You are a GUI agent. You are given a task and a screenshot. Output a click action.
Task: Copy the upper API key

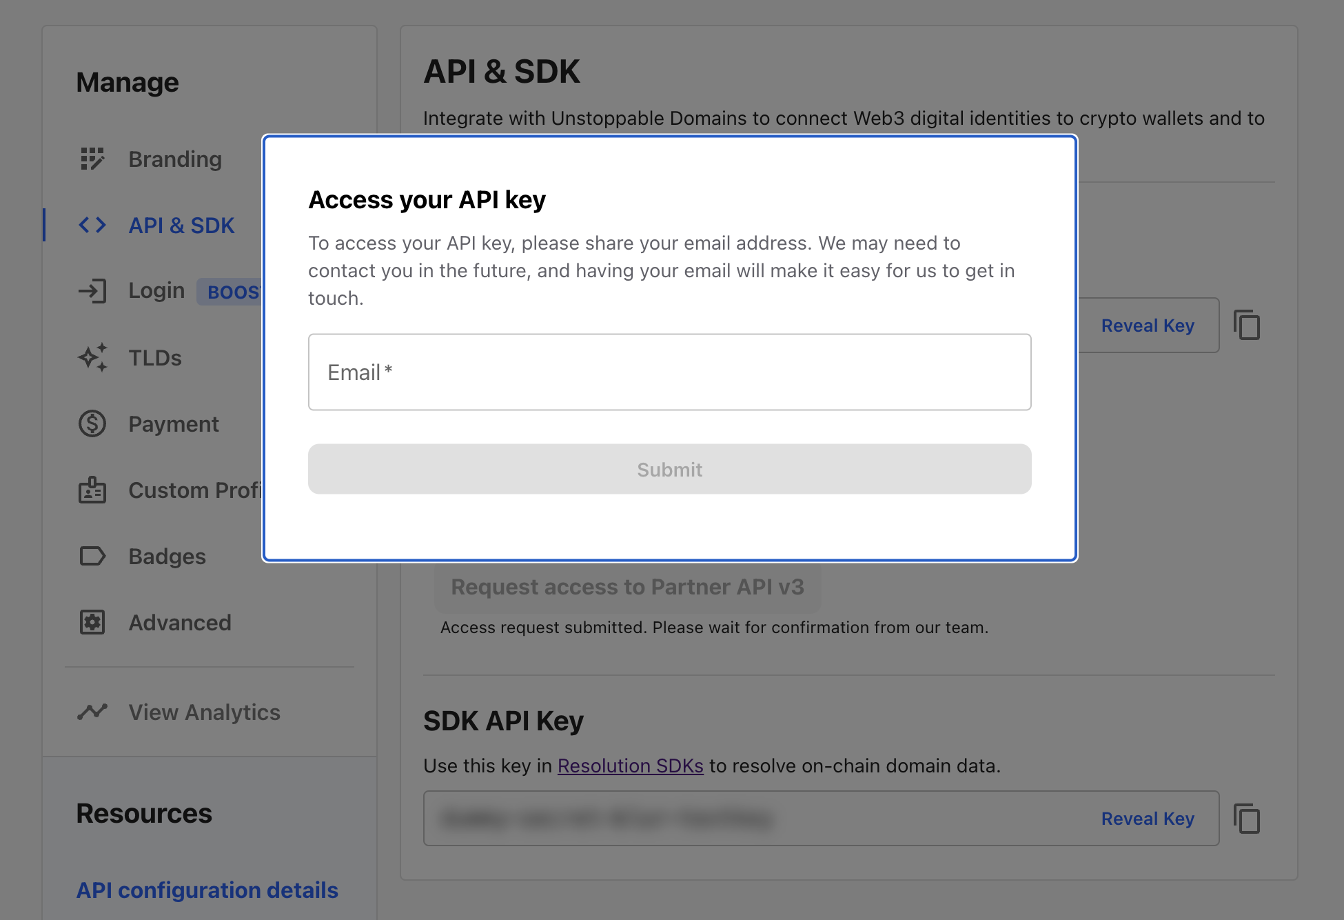[1247, 326]
